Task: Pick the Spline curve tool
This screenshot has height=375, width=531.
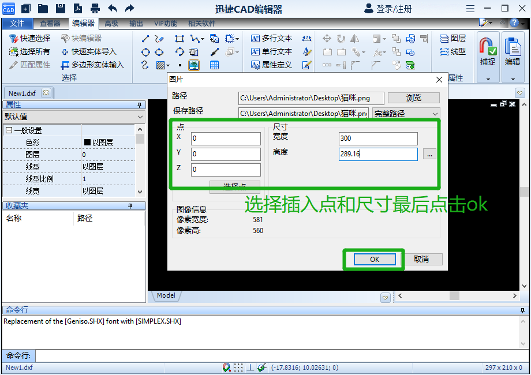Action: tap(145, 65)
